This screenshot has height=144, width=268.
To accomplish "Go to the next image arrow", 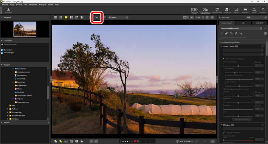I will click(212, 141).
